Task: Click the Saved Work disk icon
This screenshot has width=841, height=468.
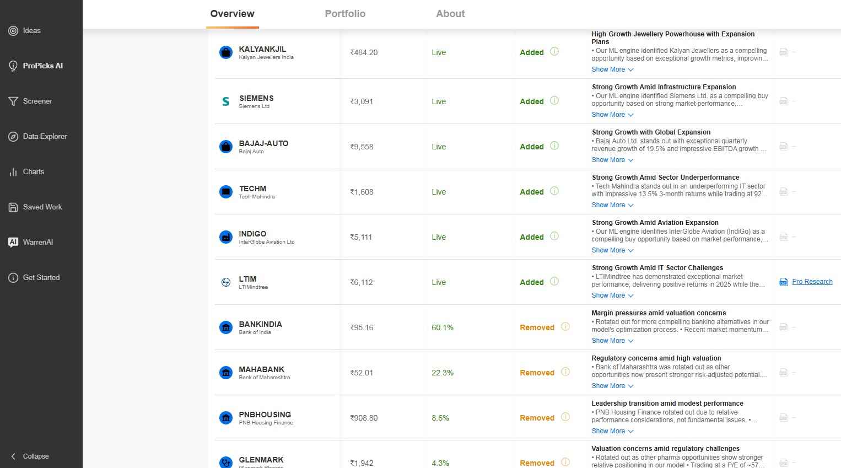Action: click(x=13, y=207)
